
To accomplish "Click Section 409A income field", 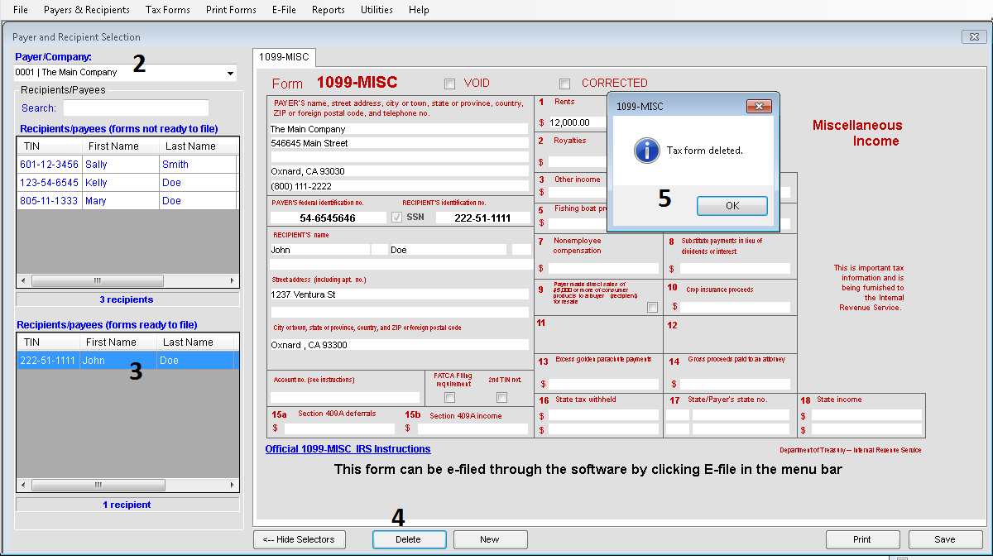I will coord(473,428).
